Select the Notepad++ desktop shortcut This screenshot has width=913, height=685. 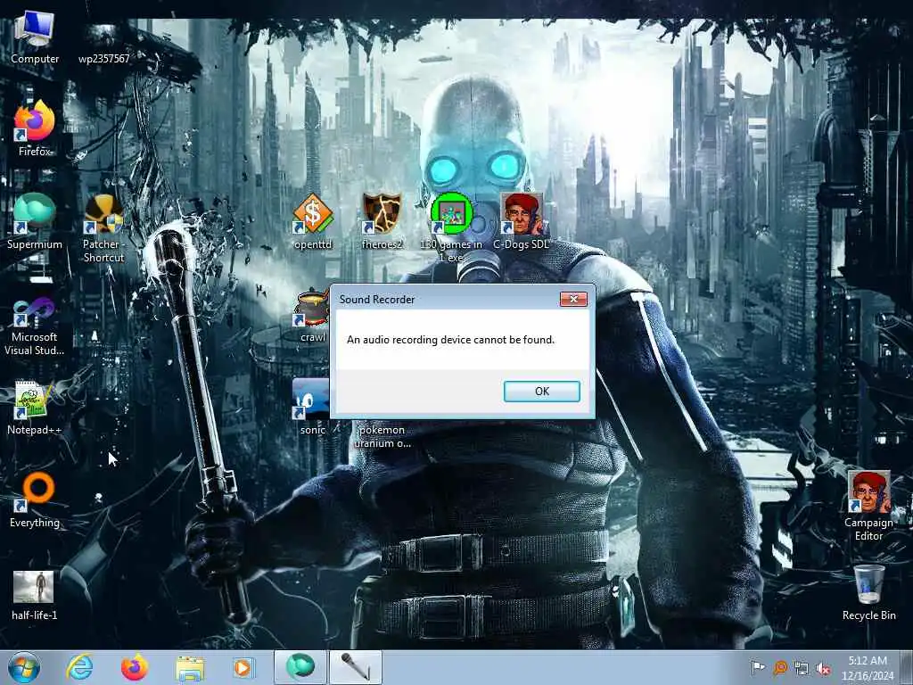[x=35, y=408]
